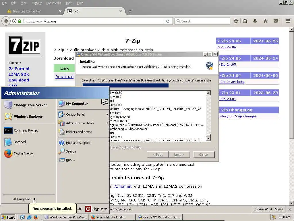Image resolution: width=294 pixels, height=221 pixels.
Task: Open Edit menu in Firefox
Action: [14, 3]
